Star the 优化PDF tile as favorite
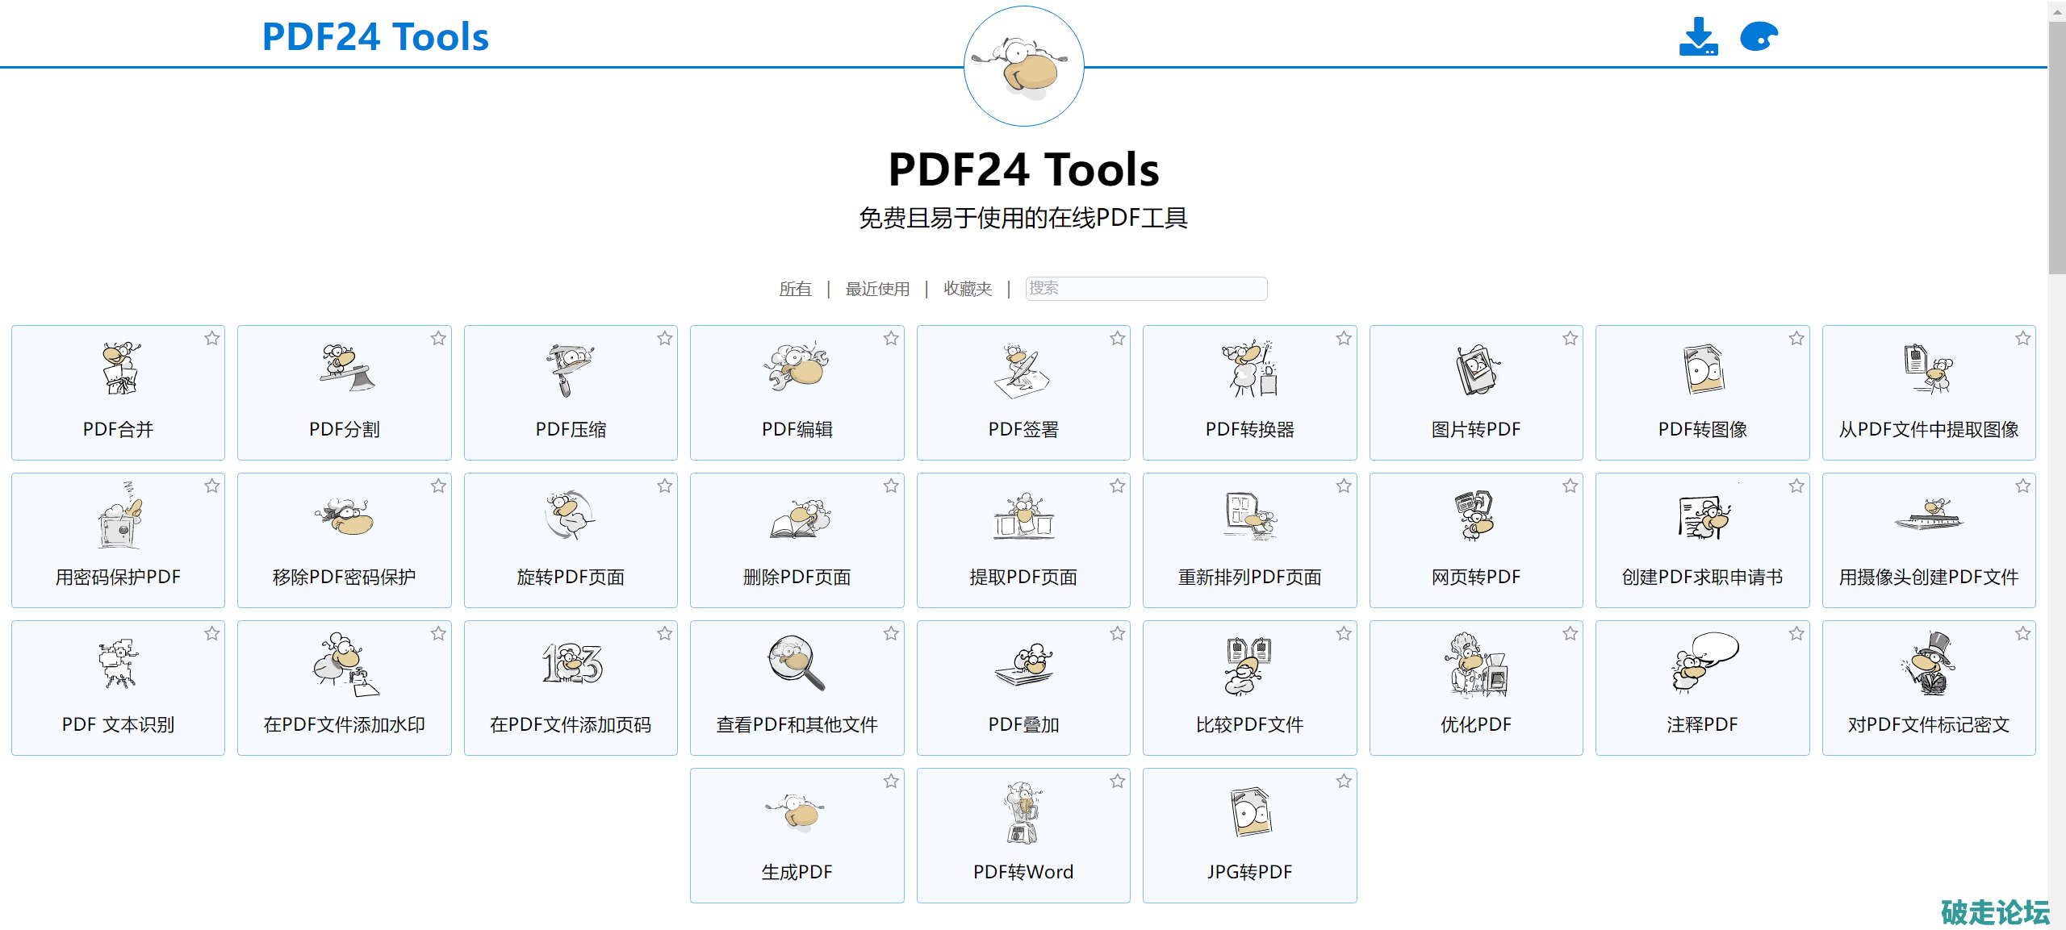 [x=1570, y=634]
